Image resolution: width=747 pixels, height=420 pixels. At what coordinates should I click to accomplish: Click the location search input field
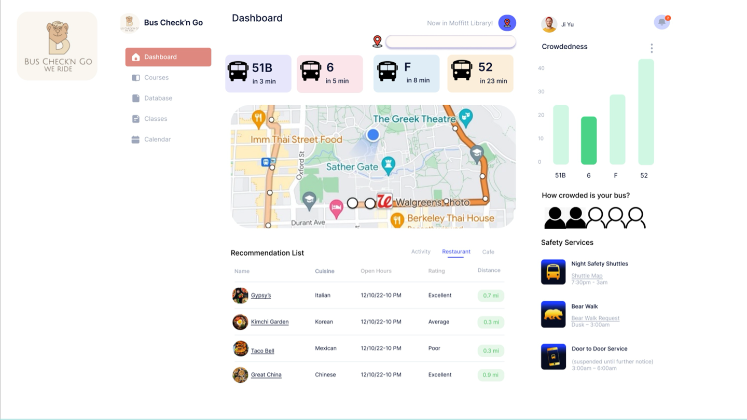(x=450, y=42)
